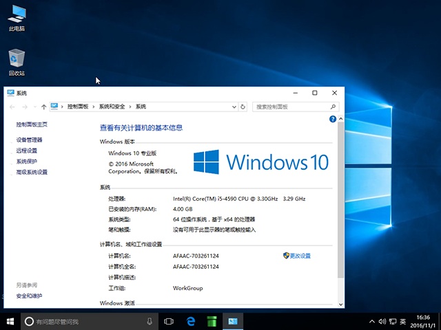Screen dimensions: 441x330
Task: Open the Start menu
Action: coord(10,321)
